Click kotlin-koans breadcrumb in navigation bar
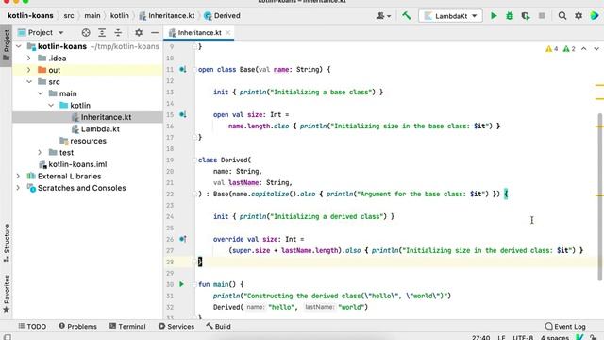Image resolution: width=604 pixels, height=340 pixels. point(30,16)
